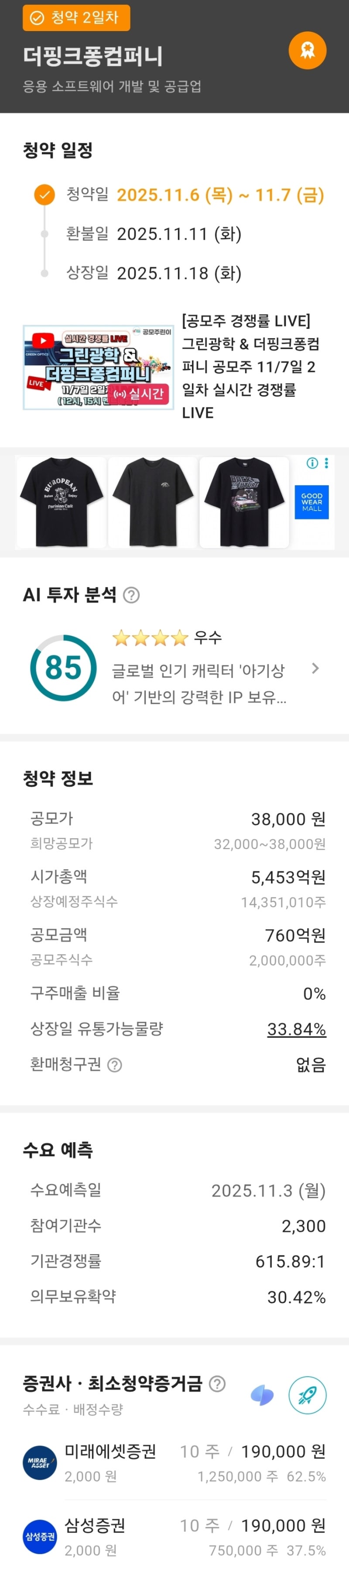This screenshot has height=1579, width=349.
Task: Select the Back to the Future t-shirt ad
Action: pyautogui.click(x=244, y=502)
